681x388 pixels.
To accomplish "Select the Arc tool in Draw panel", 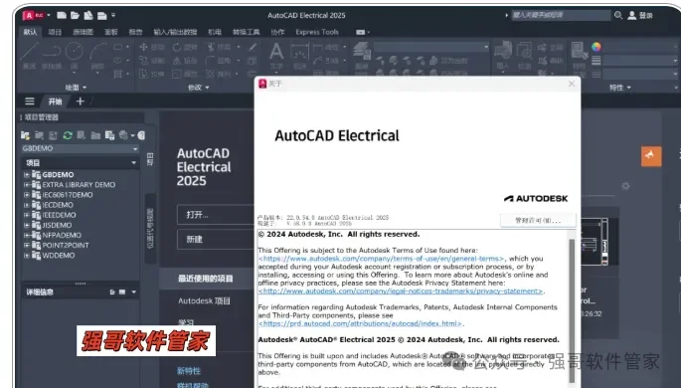I will tap(97, 55).
